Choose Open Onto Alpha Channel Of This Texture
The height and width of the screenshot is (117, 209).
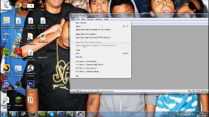coord(93,30)
